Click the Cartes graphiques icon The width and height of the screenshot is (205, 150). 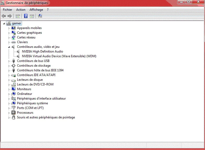tap(13, 33)
